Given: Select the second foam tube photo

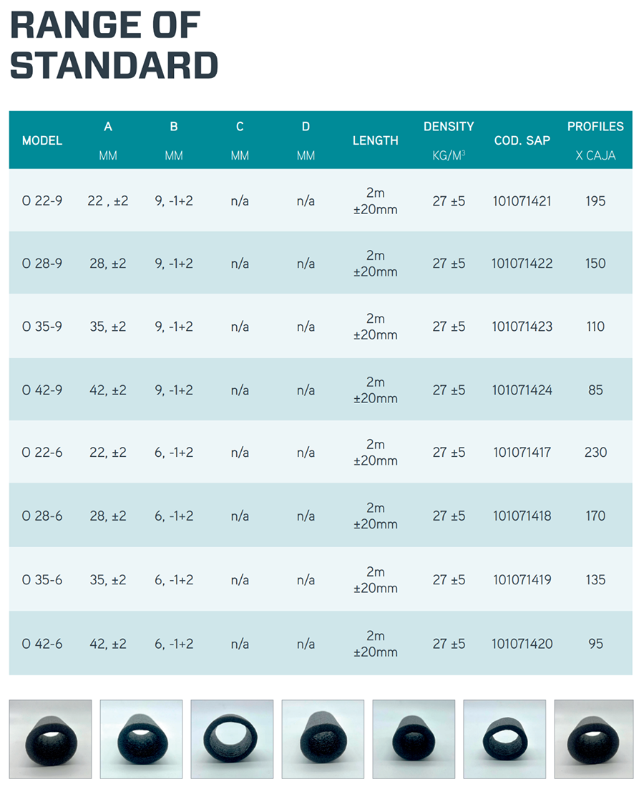Looking at the screenshot, I should coord(142,739).
